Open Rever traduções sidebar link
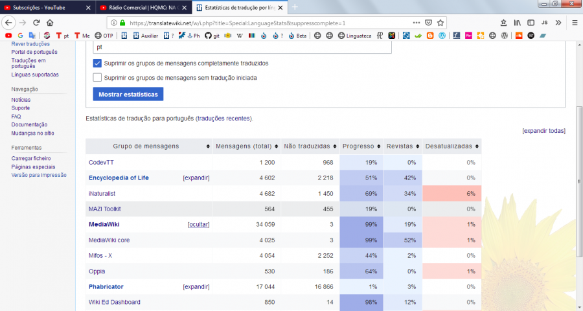Viewport: 583px width, 311px height. 30,44
